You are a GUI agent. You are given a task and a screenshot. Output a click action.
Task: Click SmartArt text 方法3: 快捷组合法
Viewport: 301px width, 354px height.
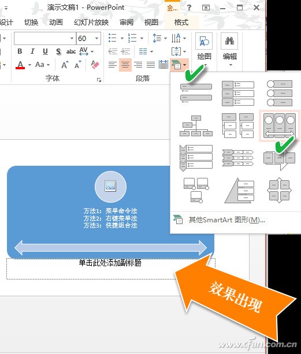(x=110, y=225)
